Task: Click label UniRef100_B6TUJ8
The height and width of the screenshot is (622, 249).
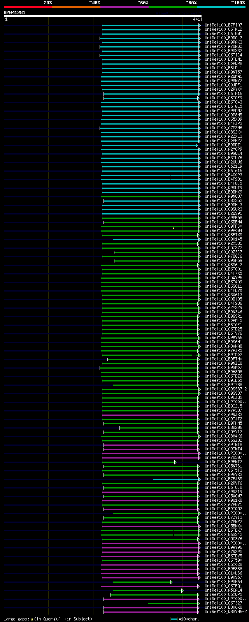Action: pyautogui.click(x=223, y=487)
